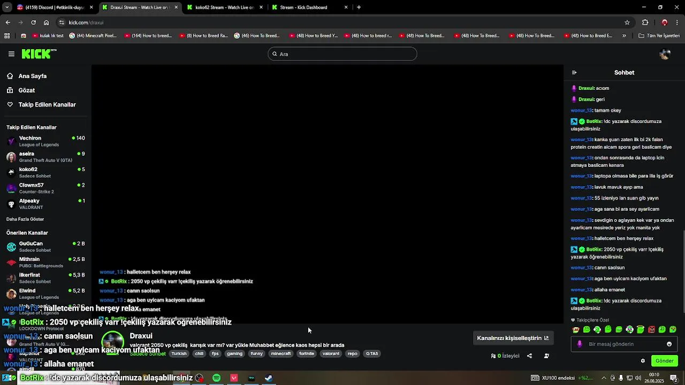Open notification center in taskbar
Image resolution: width=685 pixels, height=385 pixels.
pyautogui.click(x=674, y=378)
